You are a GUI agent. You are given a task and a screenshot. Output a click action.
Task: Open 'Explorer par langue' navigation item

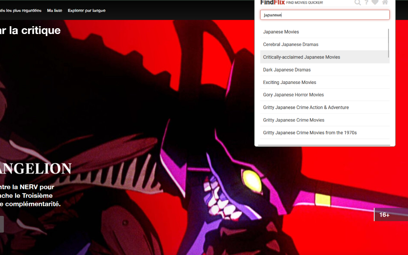point(87,11)
